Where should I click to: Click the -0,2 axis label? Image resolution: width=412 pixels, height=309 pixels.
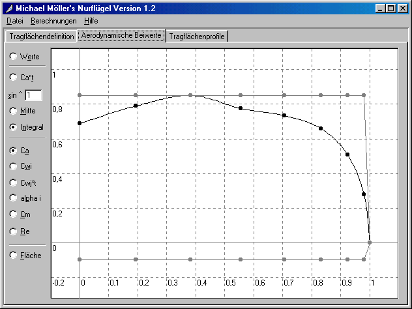click(58, 283)
